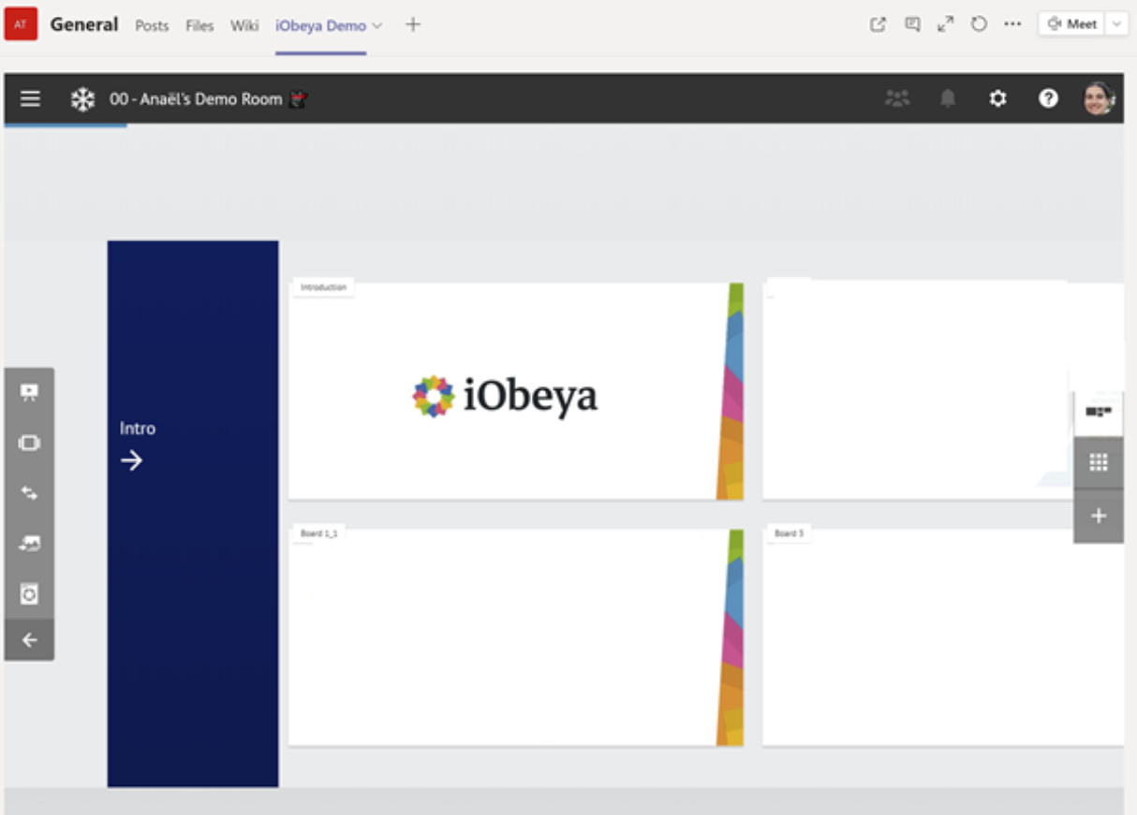Open room settings with the gear icon
The width and height of the screenshot is (1137, 815).
coord(997,98)
